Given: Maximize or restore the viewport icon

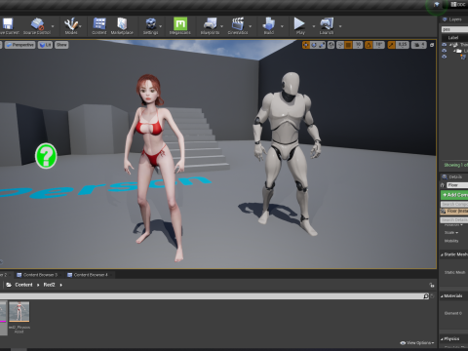Looking at the screenshot, I should pyautogui.click(x=432, y=45).
